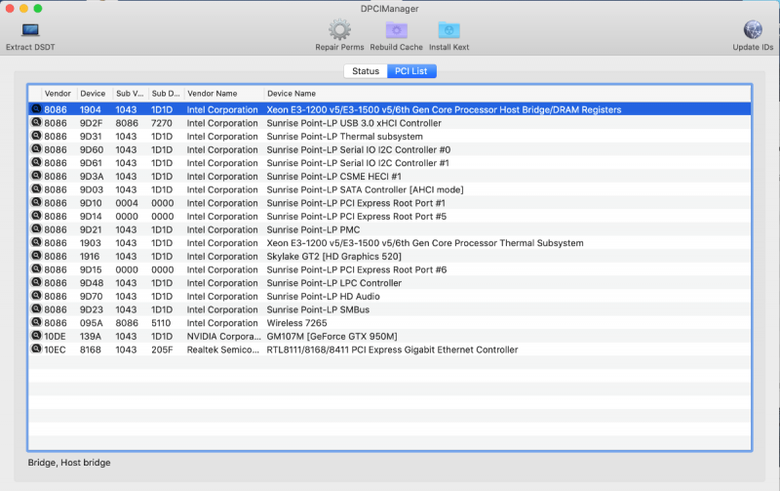Viewport: 780px width, 491px height.
Task: Click magnifier icon beside Wireless 7265 row
Action: point(36,323)
